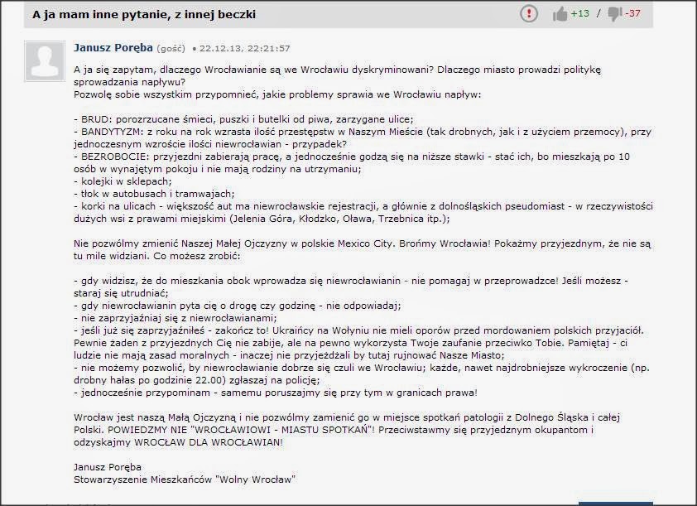
Task: Click the positive vote count "+13"
Action: [579, 13]
